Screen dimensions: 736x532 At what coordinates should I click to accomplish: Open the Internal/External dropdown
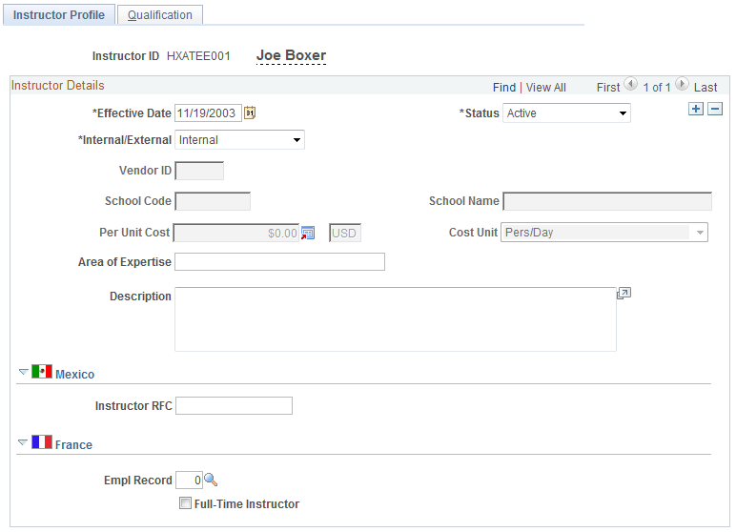239,140
